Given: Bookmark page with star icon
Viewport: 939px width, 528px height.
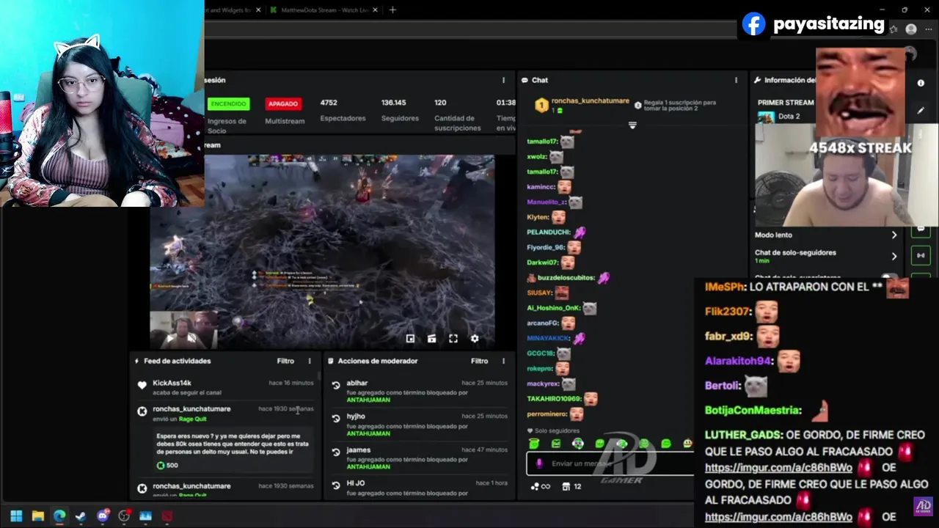Looking at the screenshot, I should (894, 29).
